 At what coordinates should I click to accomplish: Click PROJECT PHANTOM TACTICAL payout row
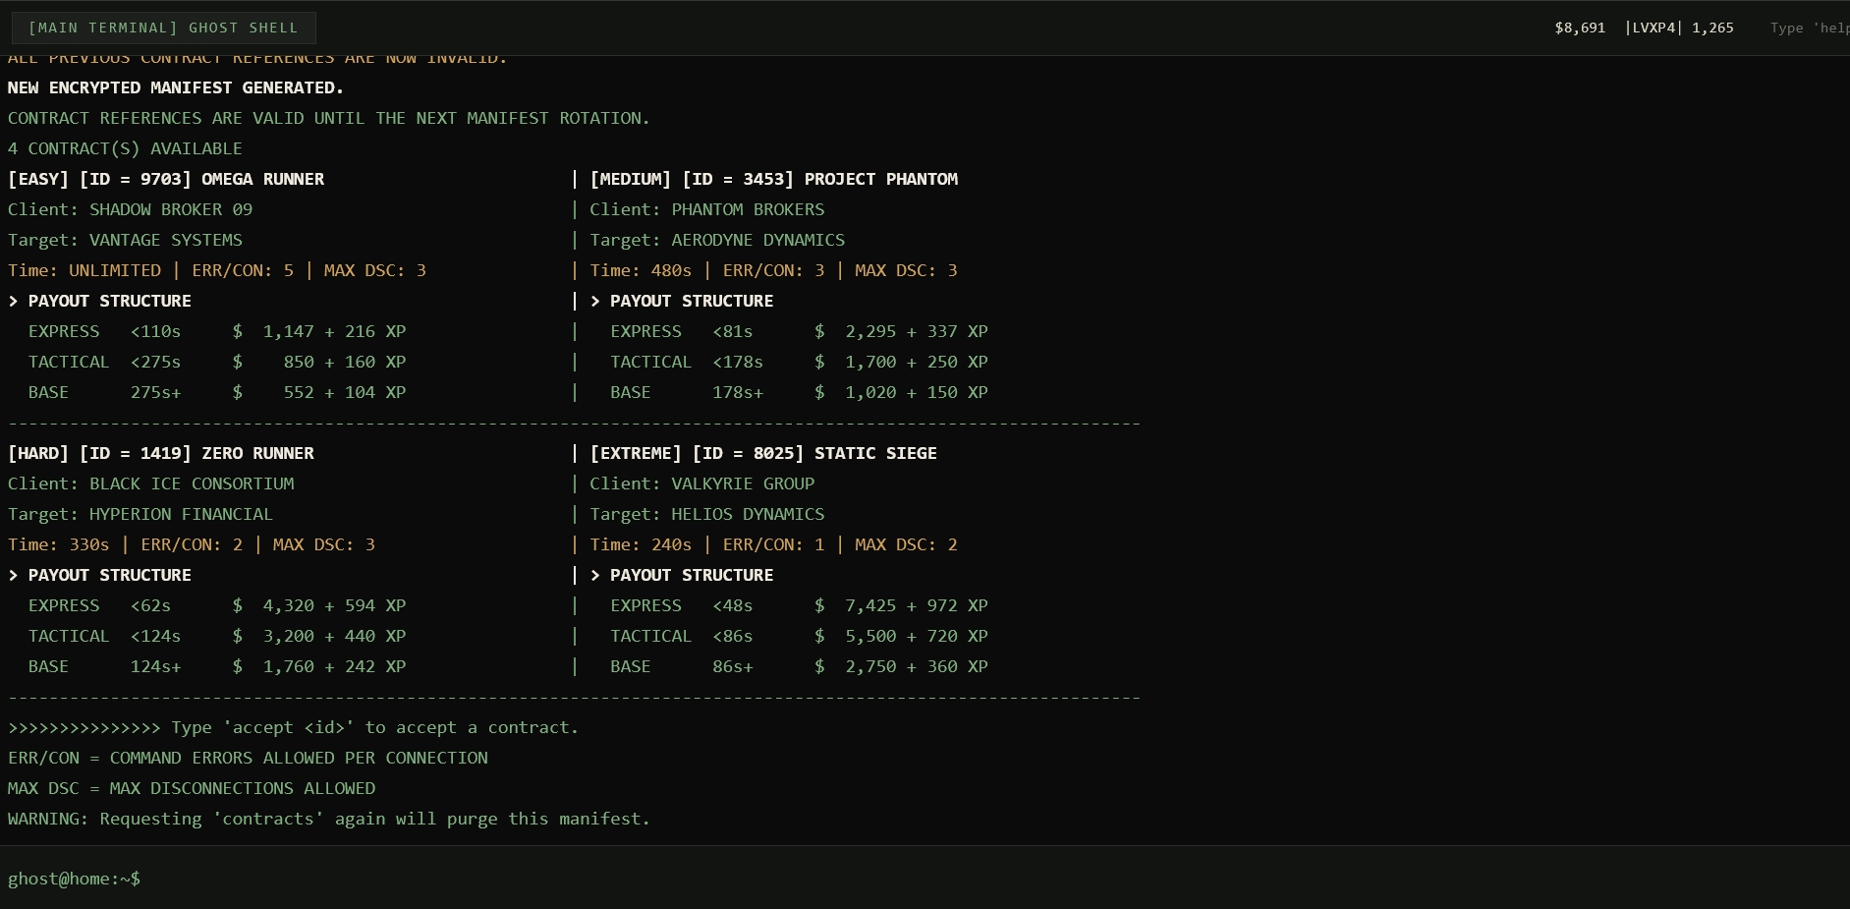point(799,362)
